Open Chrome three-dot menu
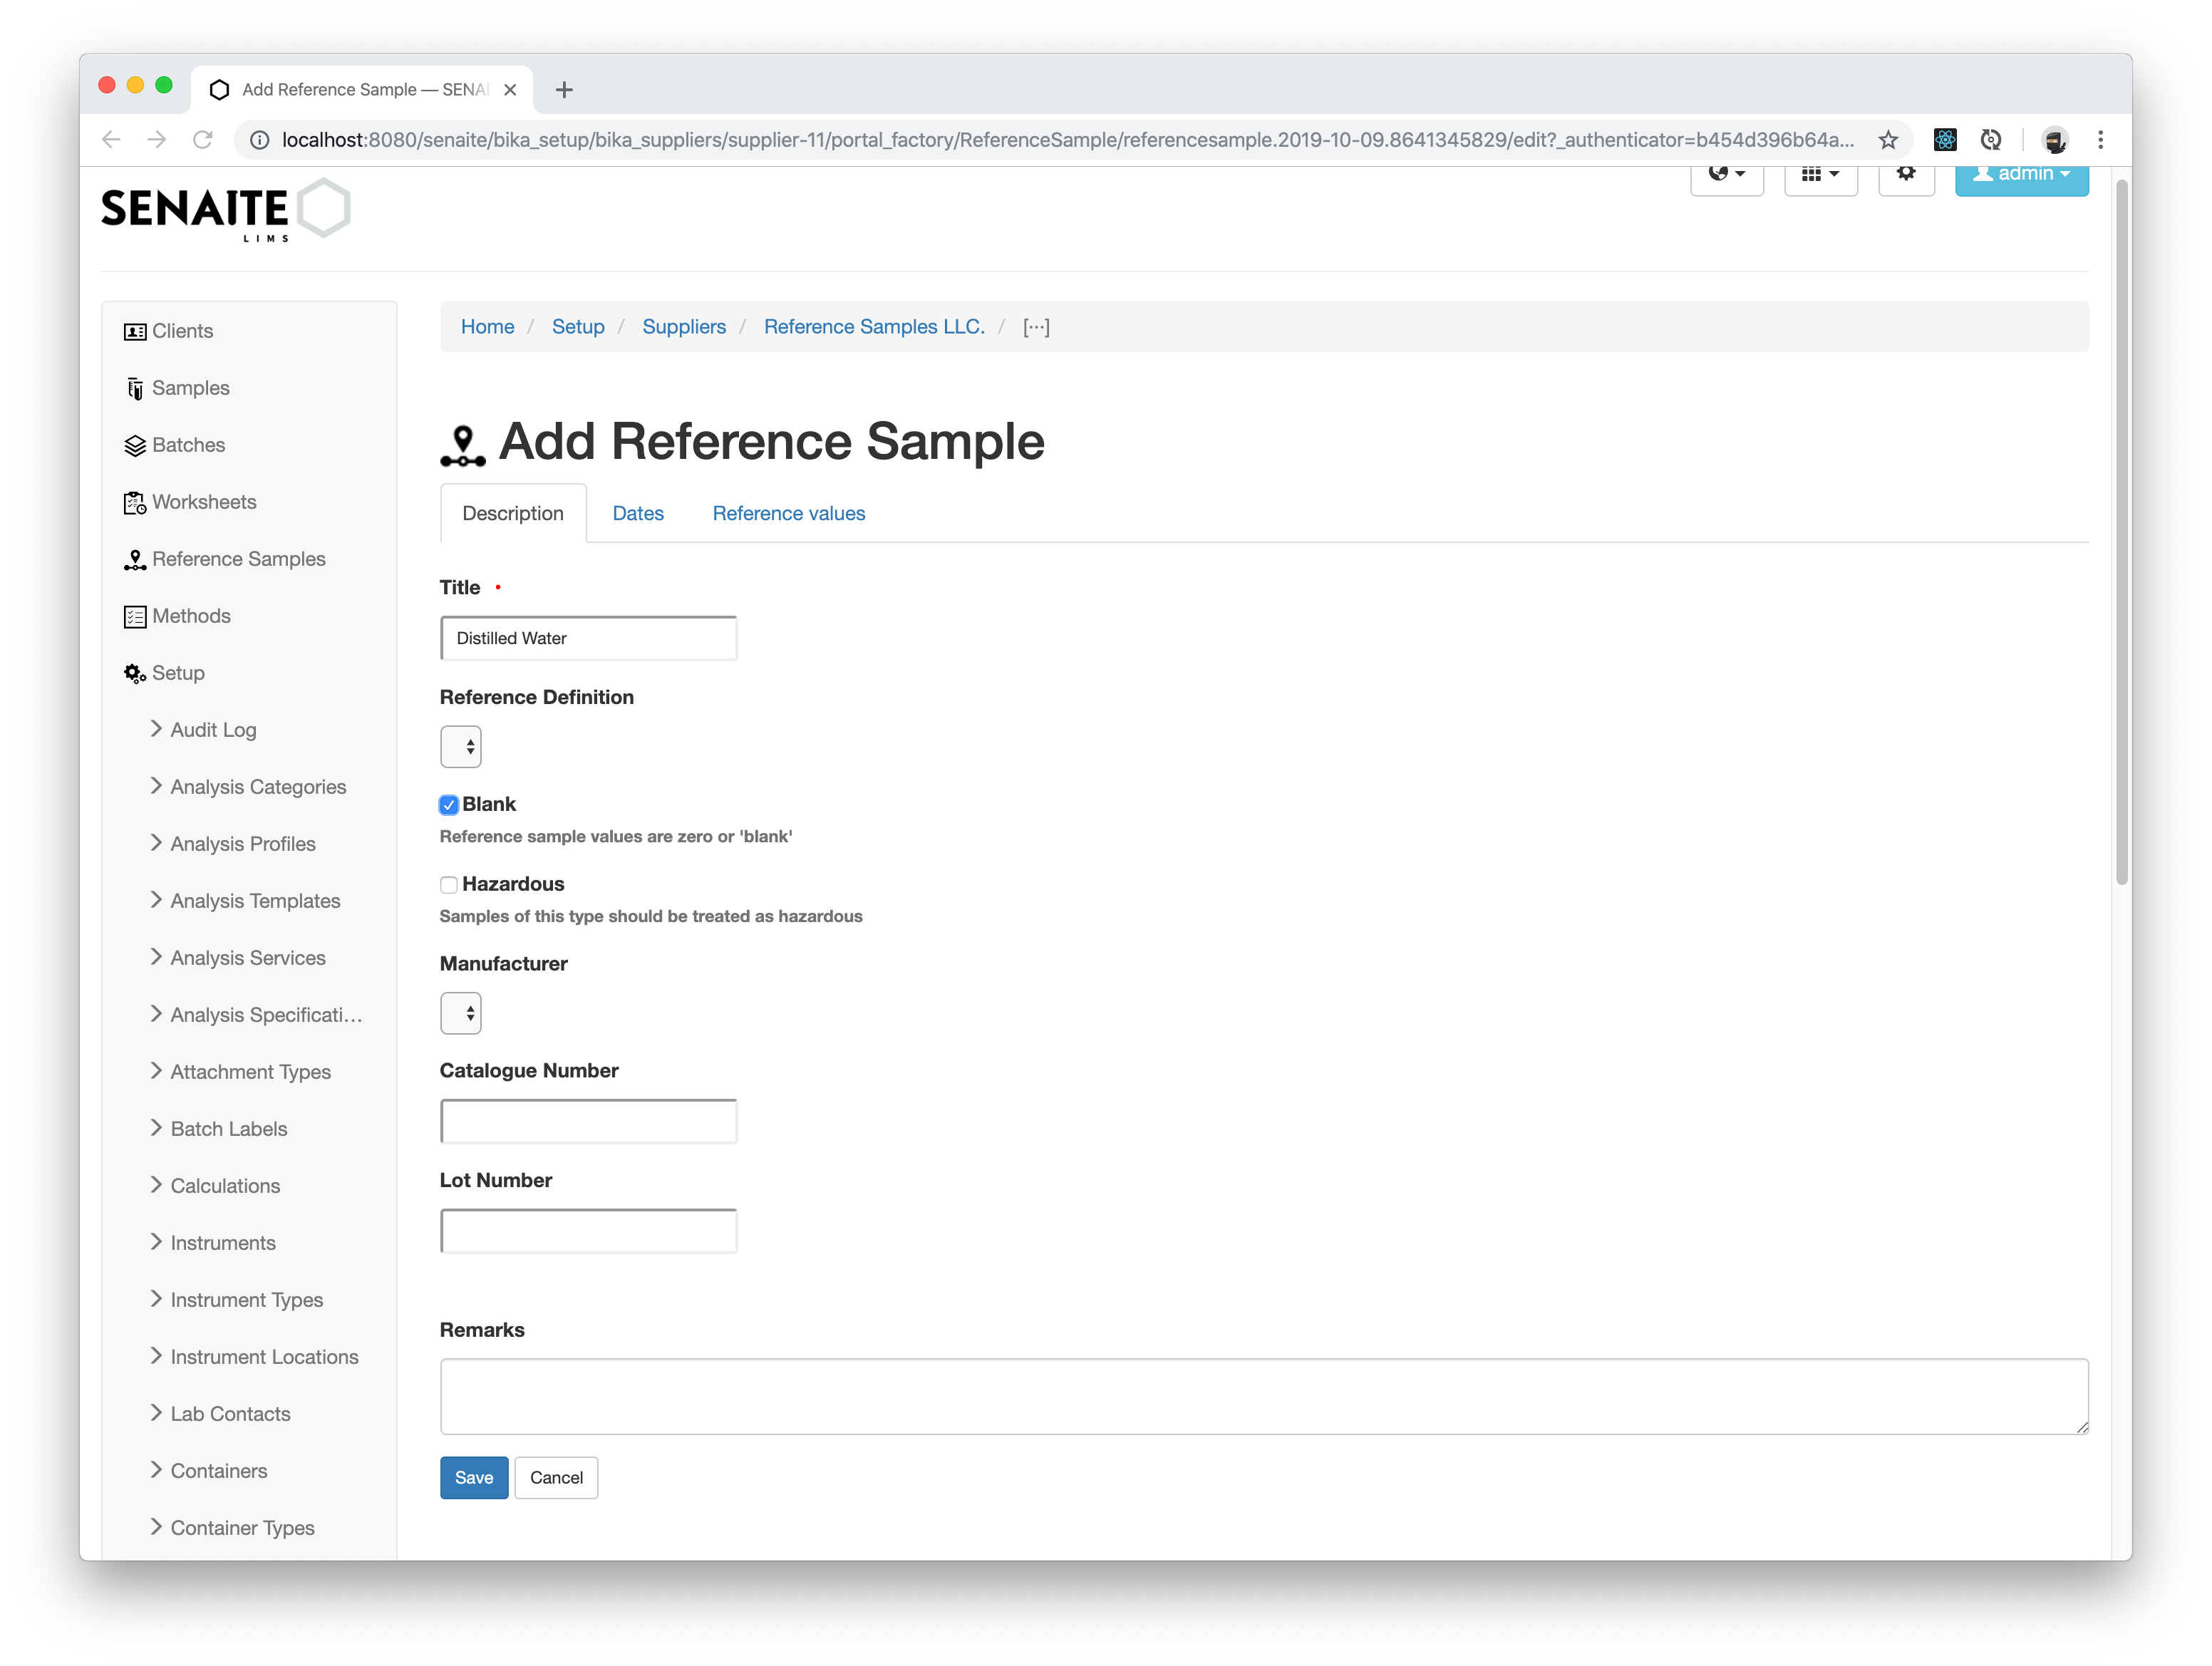The width and height of the screenshot is (2212, 1666). 2101,140
